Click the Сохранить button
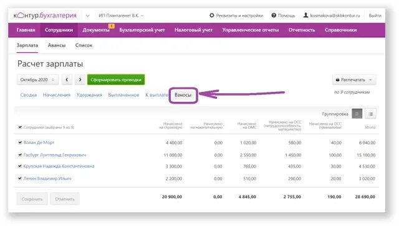Screen dimensions: 399x226 point(32,199)
